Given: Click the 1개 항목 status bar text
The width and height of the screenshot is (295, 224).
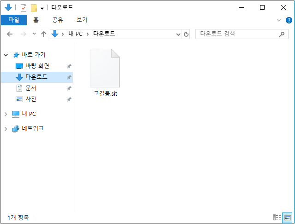Looking at the screenshot, I should 18,218.
